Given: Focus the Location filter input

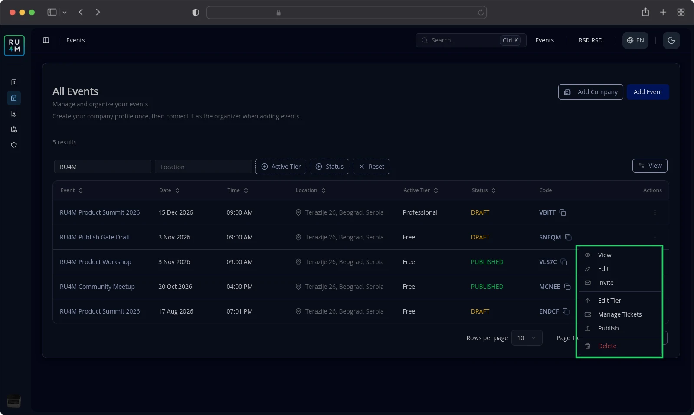Looking at the screenshot, I should click(203, 167).
